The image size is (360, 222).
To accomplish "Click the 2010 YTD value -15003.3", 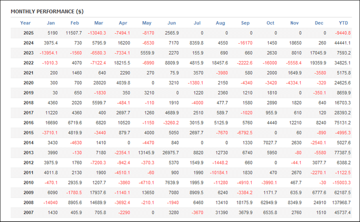I will click(x=342, y=183).
